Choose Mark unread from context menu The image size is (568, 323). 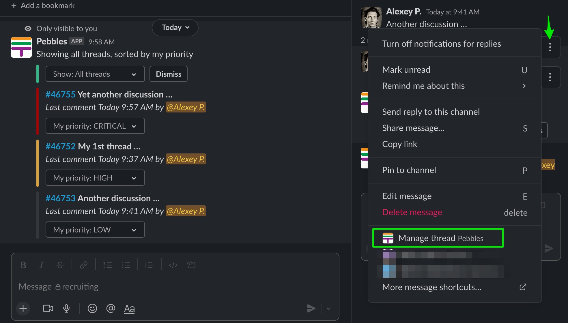click(455, 70)
